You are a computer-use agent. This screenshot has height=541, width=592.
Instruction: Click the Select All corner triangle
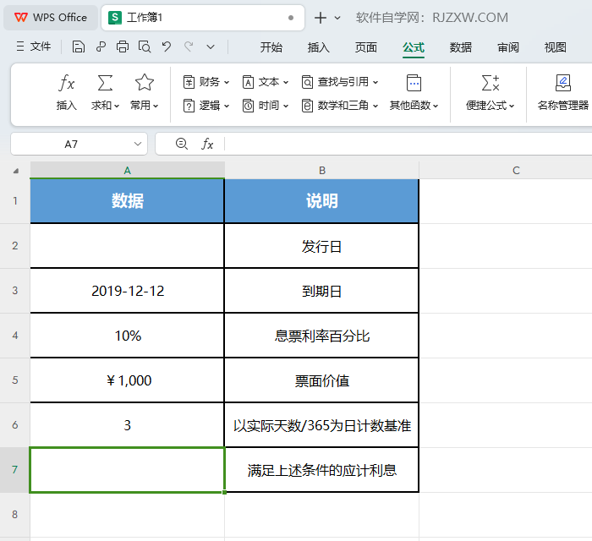(15, 171)
